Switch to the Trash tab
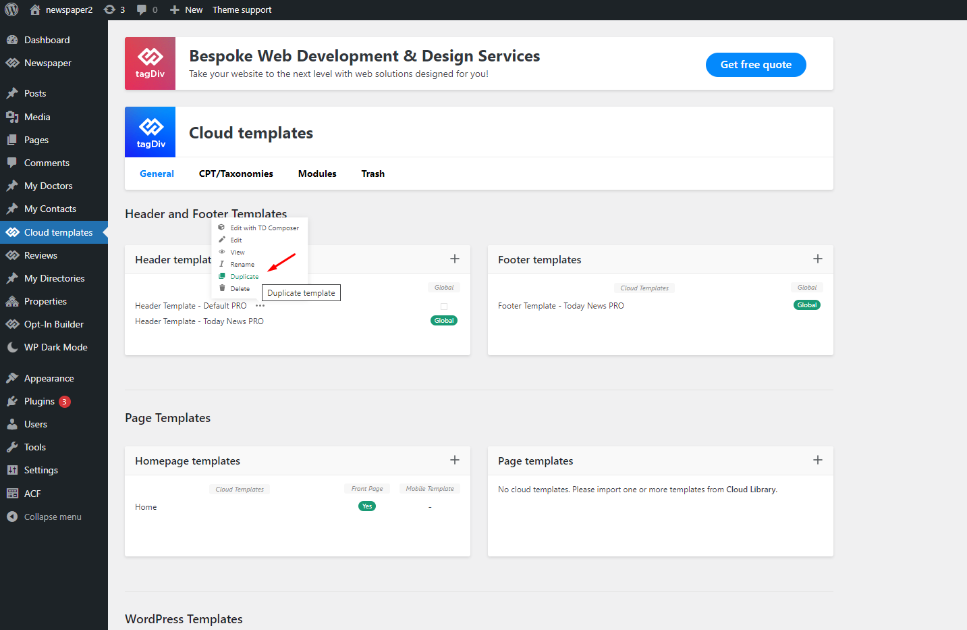The width and height of the screenshot is (967, 630). pyautogui.click(x=373, y=174)
